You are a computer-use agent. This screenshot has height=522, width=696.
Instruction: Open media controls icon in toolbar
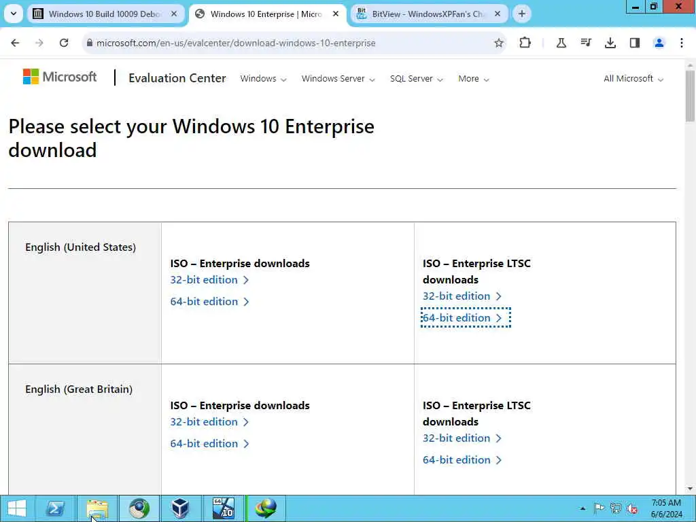pyautogui.click(x=586, y=43)
